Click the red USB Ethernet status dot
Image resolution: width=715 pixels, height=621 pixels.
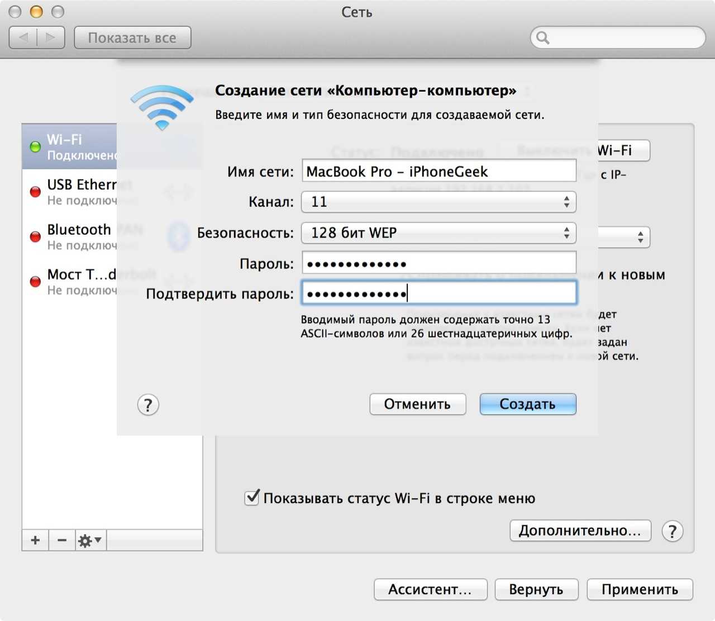35,192
